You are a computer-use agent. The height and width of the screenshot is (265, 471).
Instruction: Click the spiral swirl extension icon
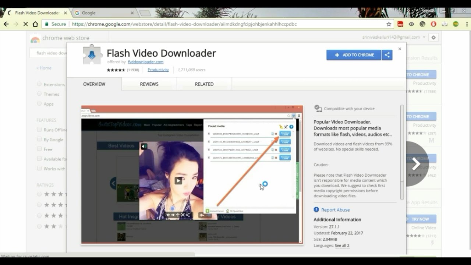(422, 24)
